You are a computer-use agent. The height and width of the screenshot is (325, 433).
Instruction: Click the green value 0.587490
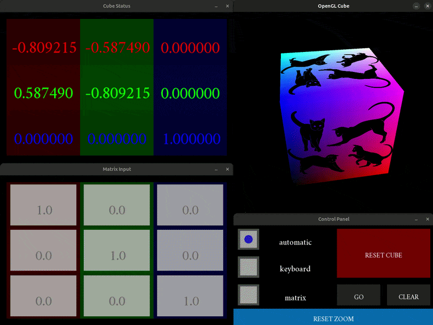pos(43,93)
